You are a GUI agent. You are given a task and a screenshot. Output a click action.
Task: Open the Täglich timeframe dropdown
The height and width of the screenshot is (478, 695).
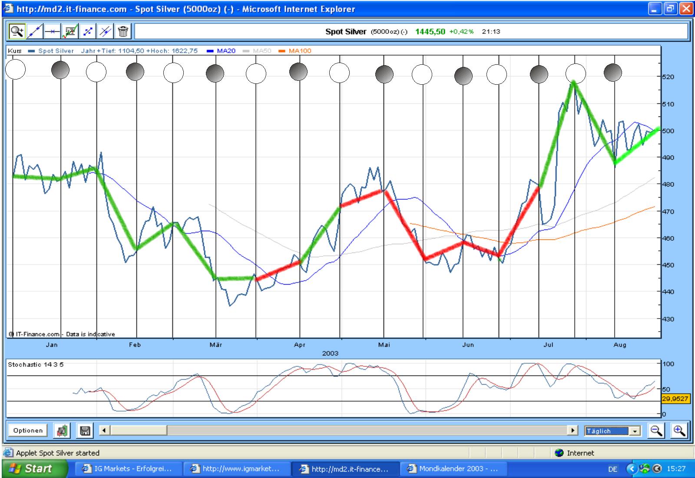tap(635, 431)
